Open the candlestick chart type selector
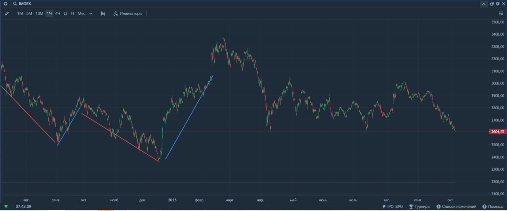 coord(103,13)
